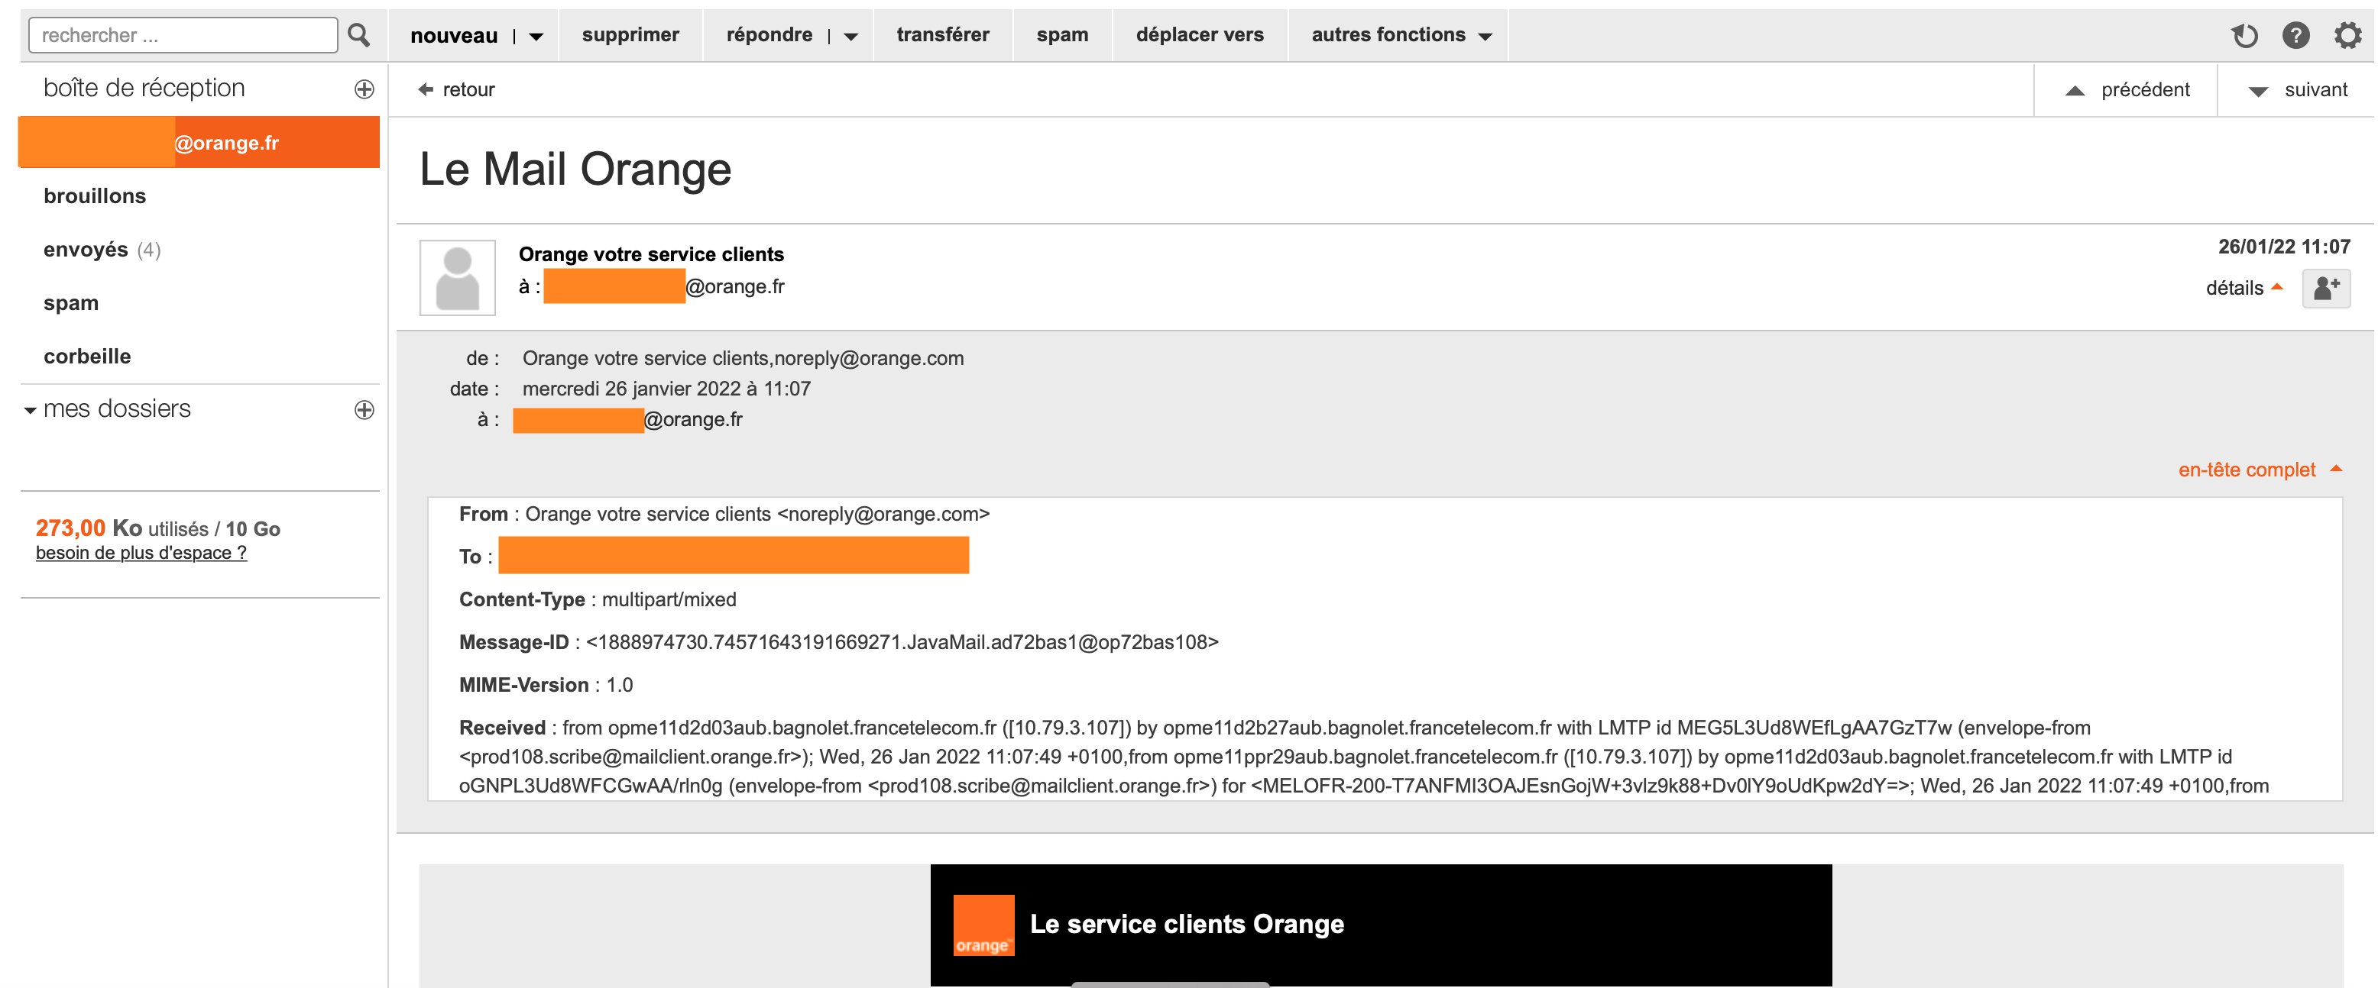Open the search by clicking the magnifier icon
The width and height of the screenshot is (2378, 988).
(x=358, y=35)
